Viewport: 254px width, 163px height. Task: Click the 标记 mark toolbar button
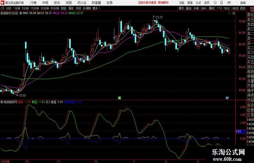pyautogui.click(x=227, y=8)
